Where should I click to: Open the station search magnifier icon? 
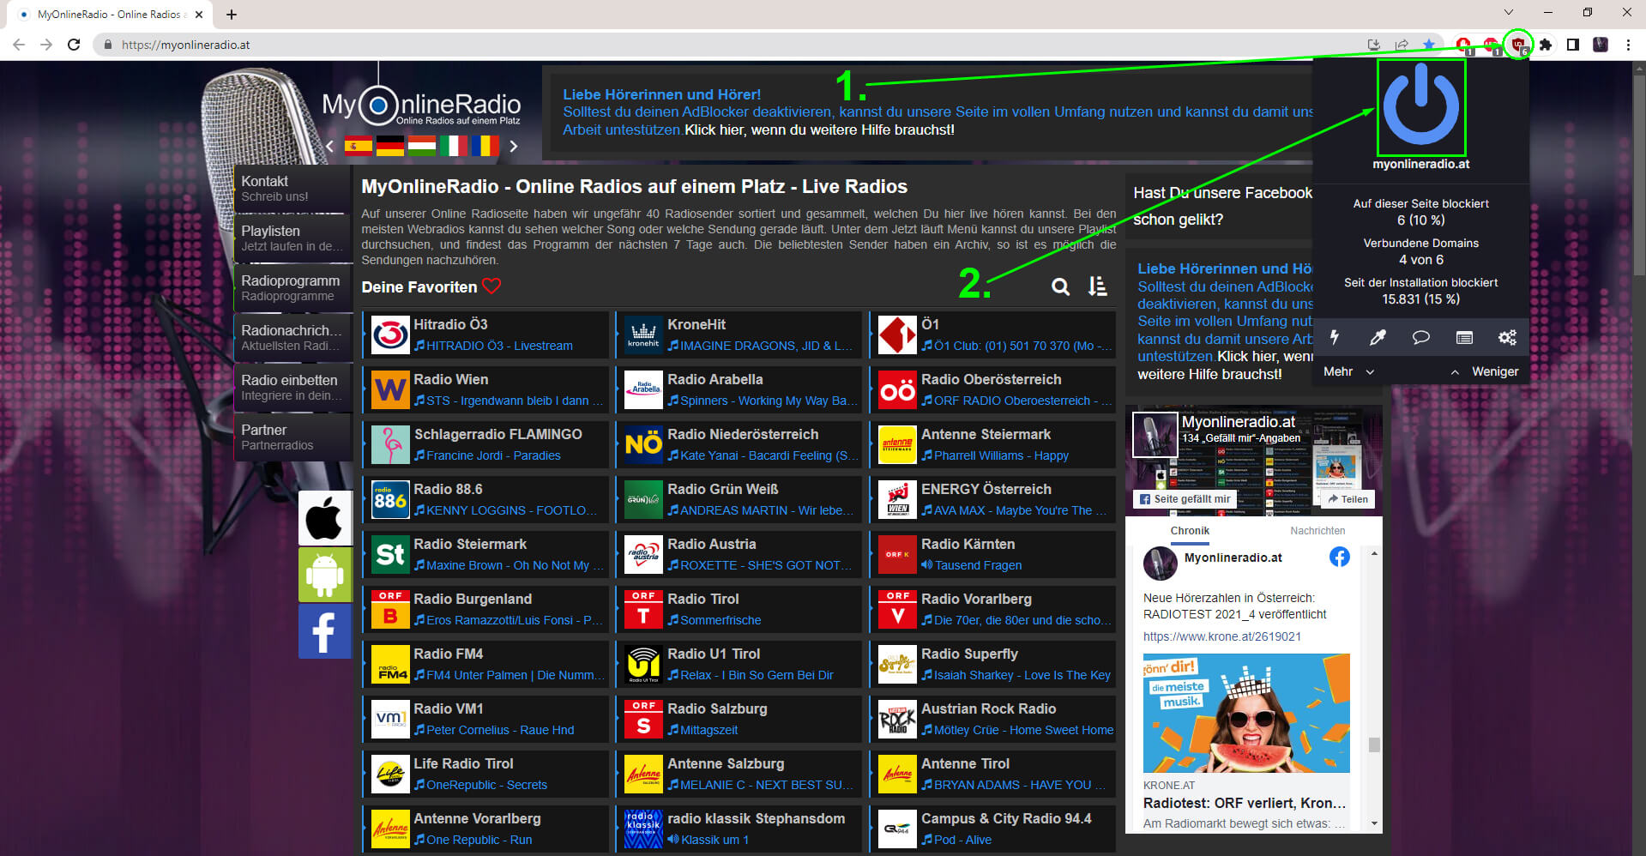[x=1060, y=286]
